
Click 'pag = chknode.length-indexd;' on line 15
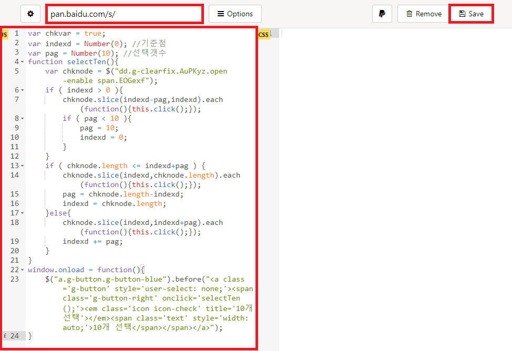[x=123, y=194]
